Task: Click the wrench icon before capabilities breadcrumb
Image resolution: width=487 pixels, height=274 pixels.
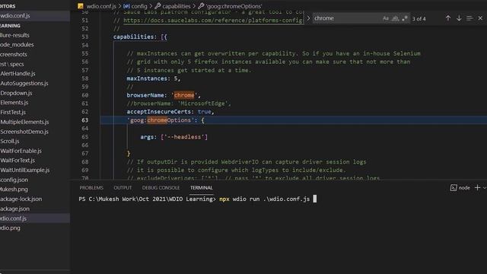Action: click(x=158, y=6)
